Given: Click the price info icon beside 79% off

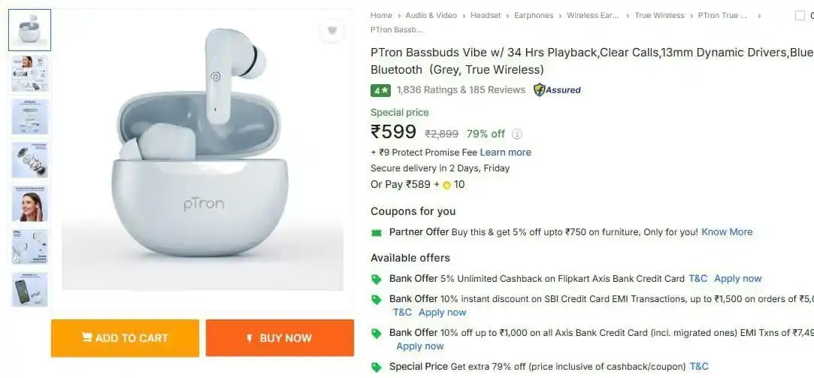Looking at the screenshot, I should point(517,135).
